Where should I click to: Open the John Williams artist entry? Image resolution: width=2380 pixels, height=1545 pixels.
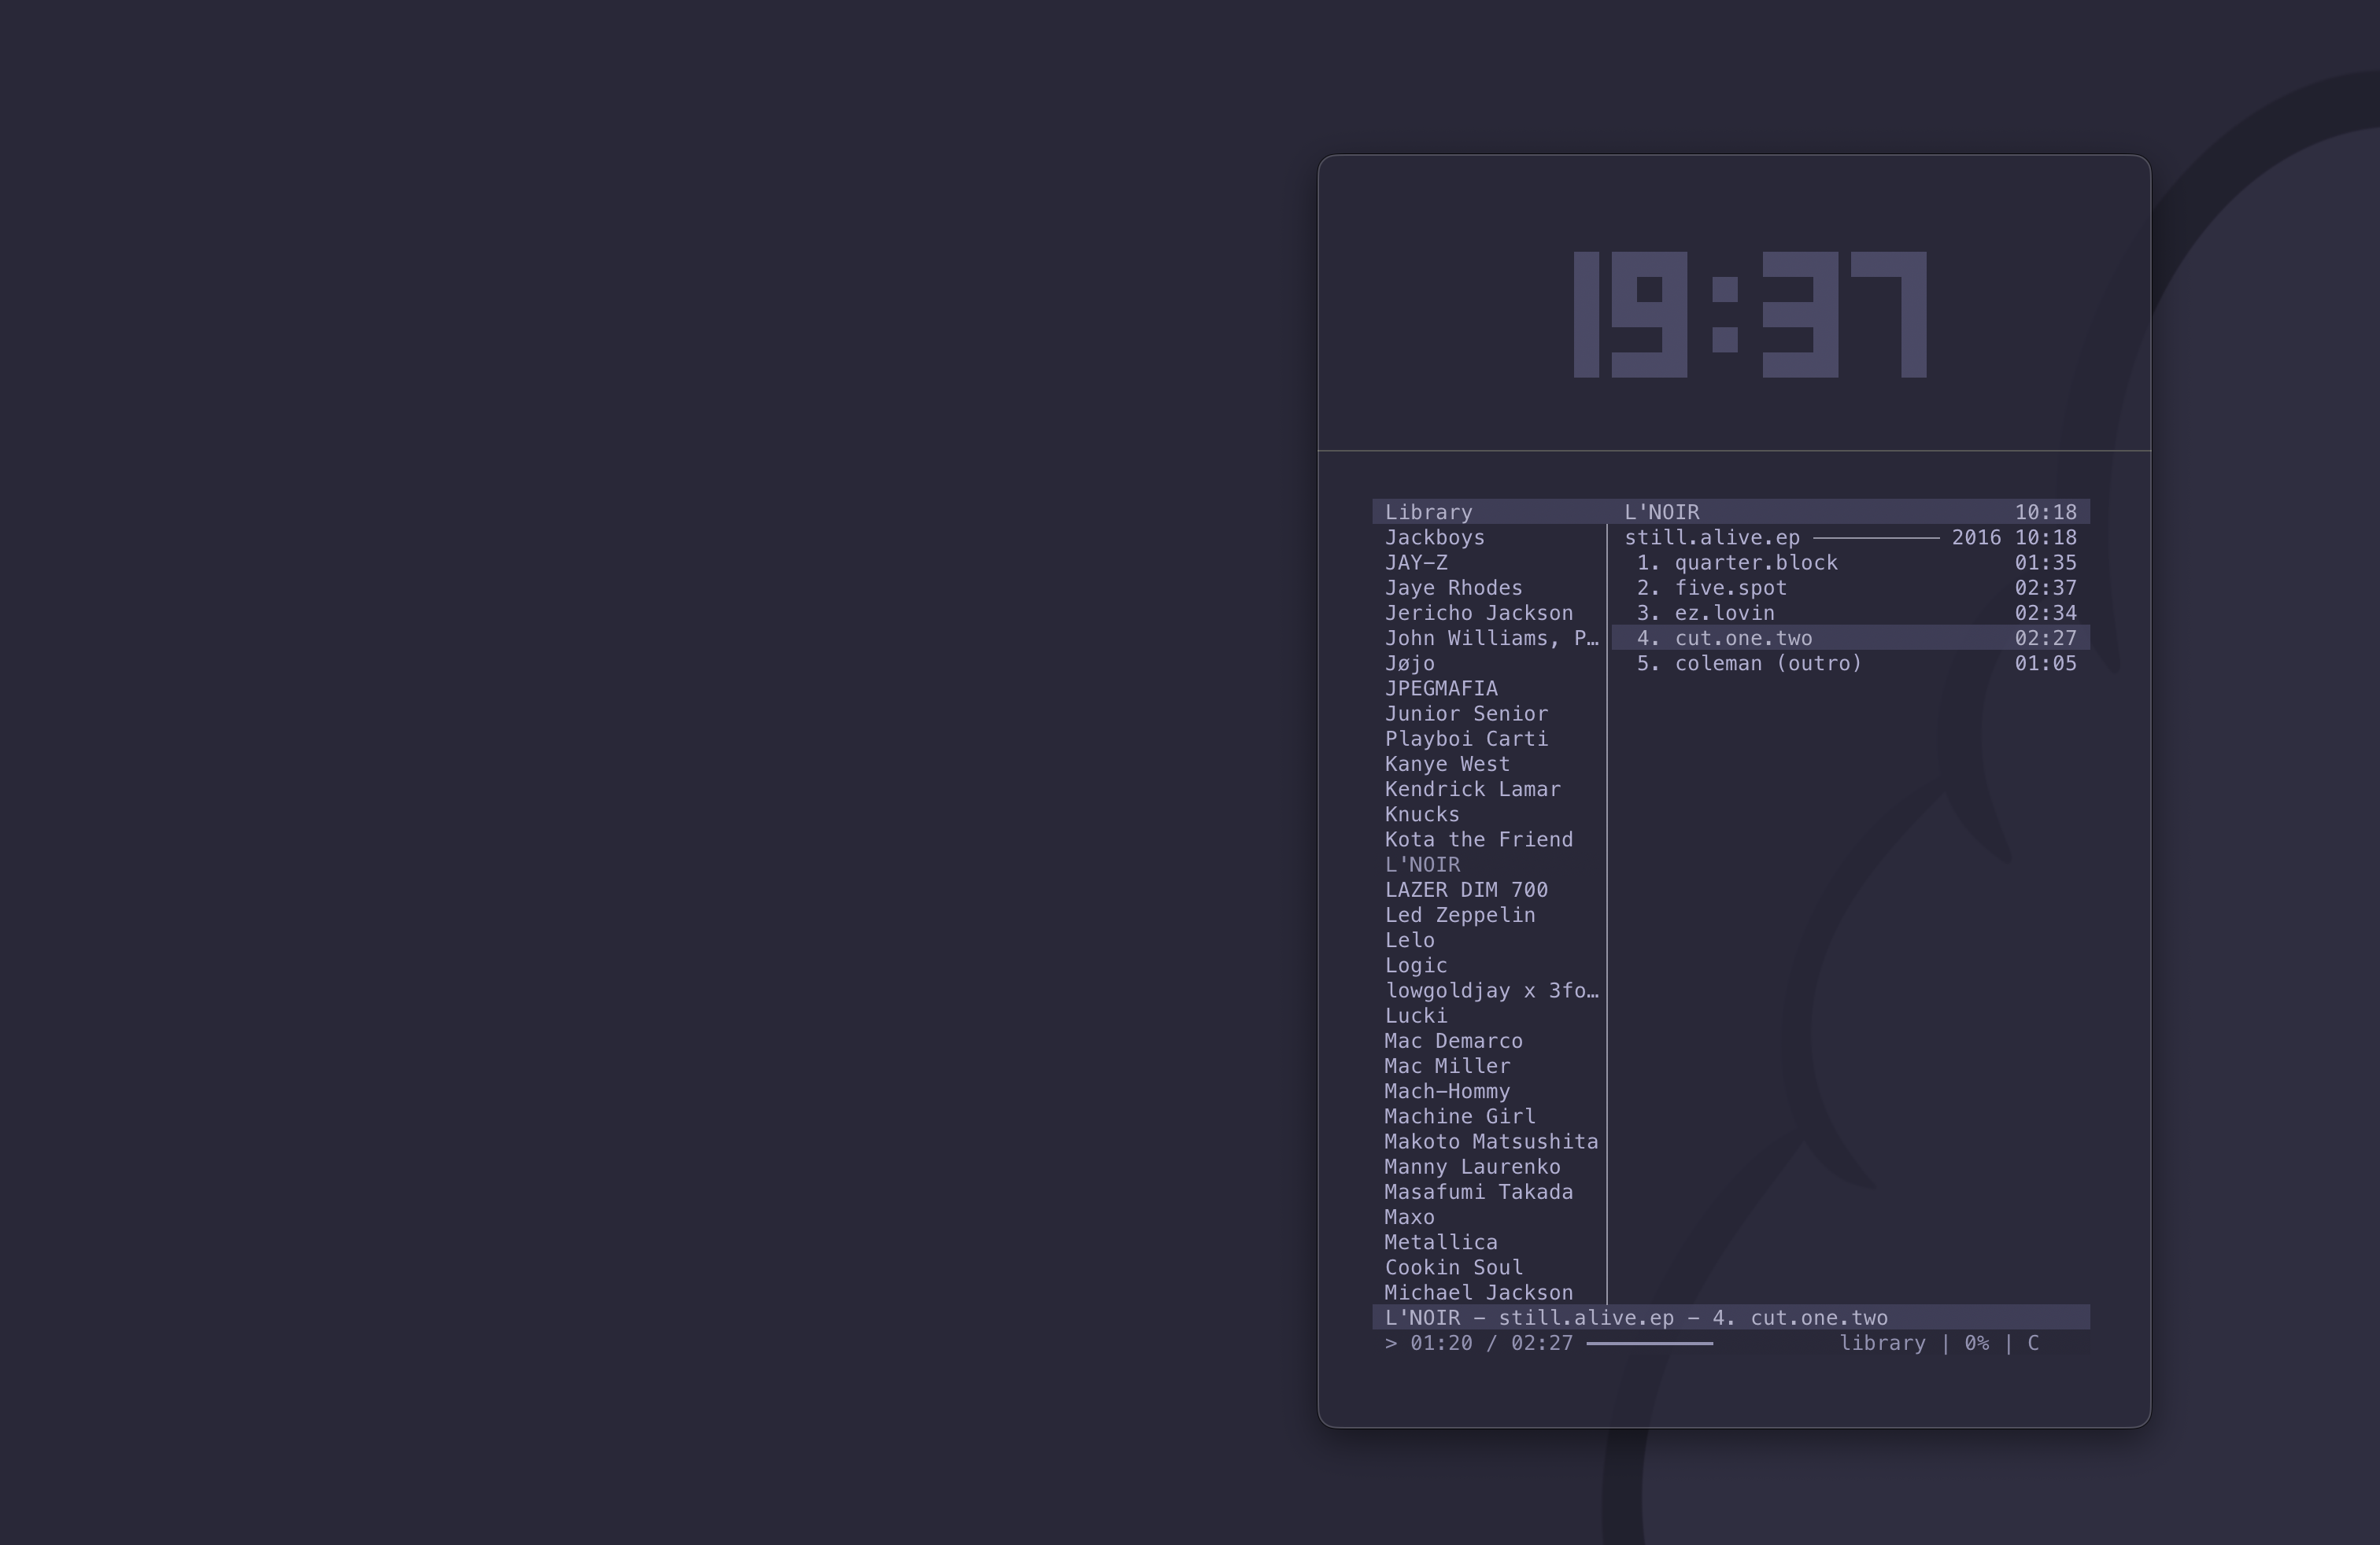pos(1491,637)
